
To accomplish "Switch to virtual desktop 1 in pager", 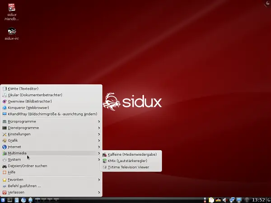I will tap(37, 200).
